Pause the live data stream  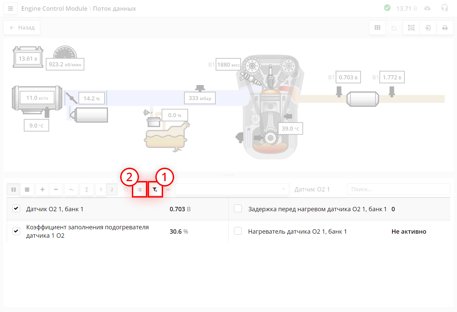(x=14, y=189)
